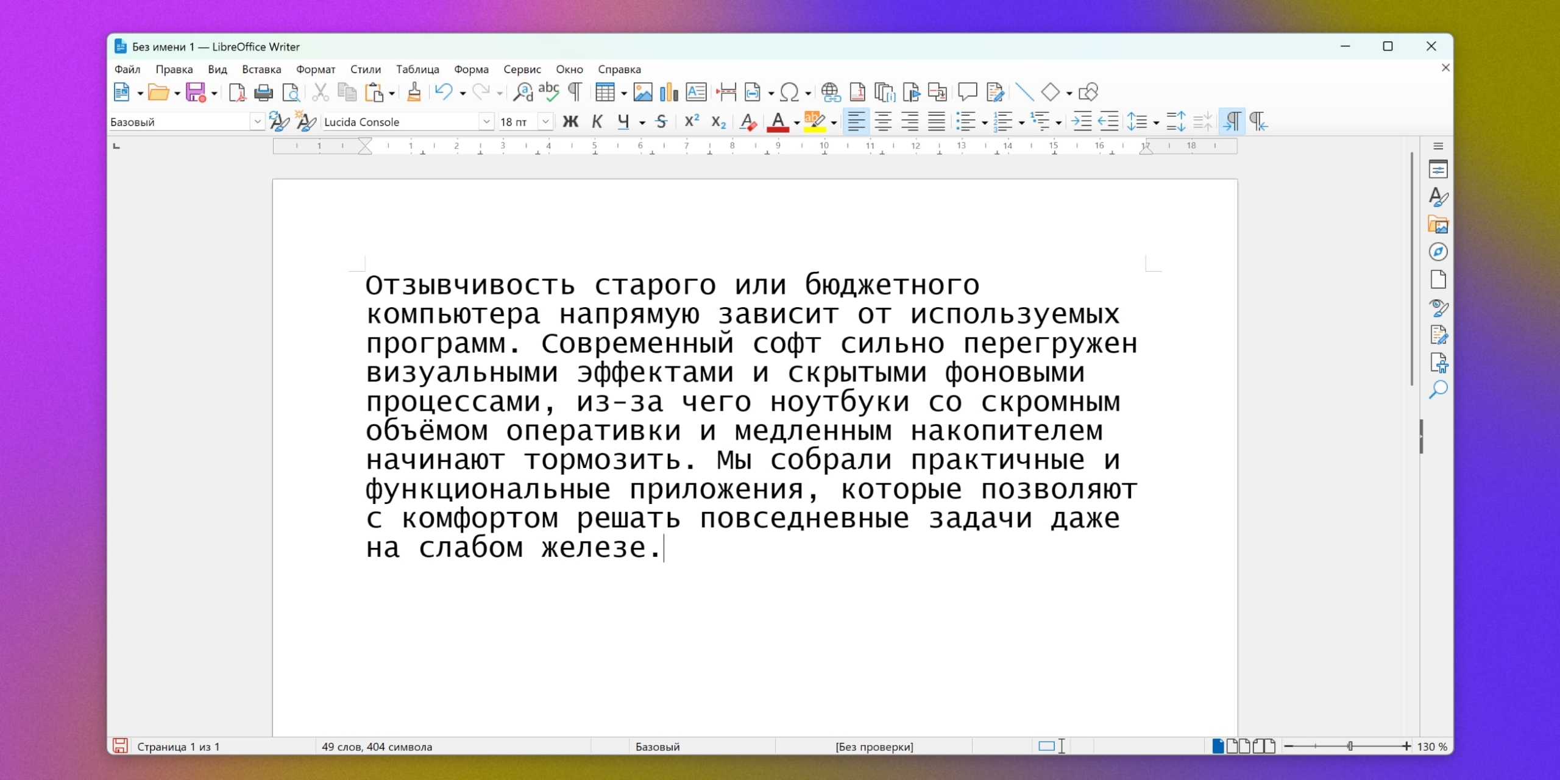The image size is (1560, 780).
Task: Click the Cut scissors icon
Action: 320,93
